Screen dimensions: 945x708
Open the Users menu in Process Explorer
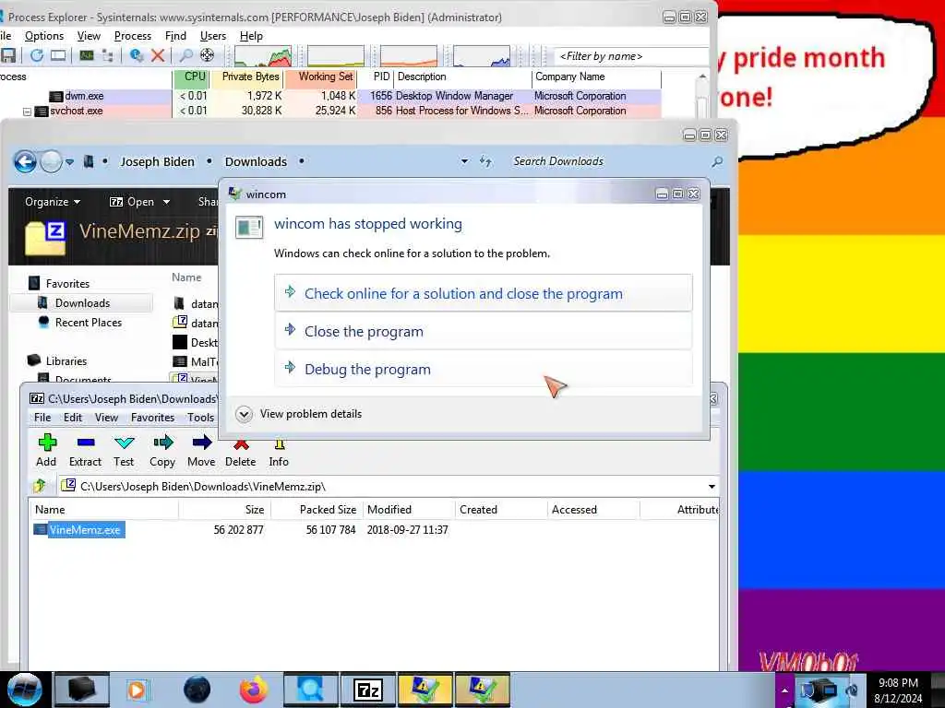213,36
